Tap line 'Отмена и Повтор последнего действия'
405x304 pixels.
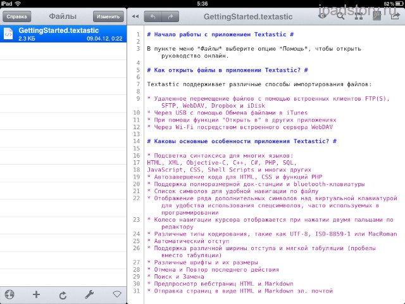[x=213, y=270]
